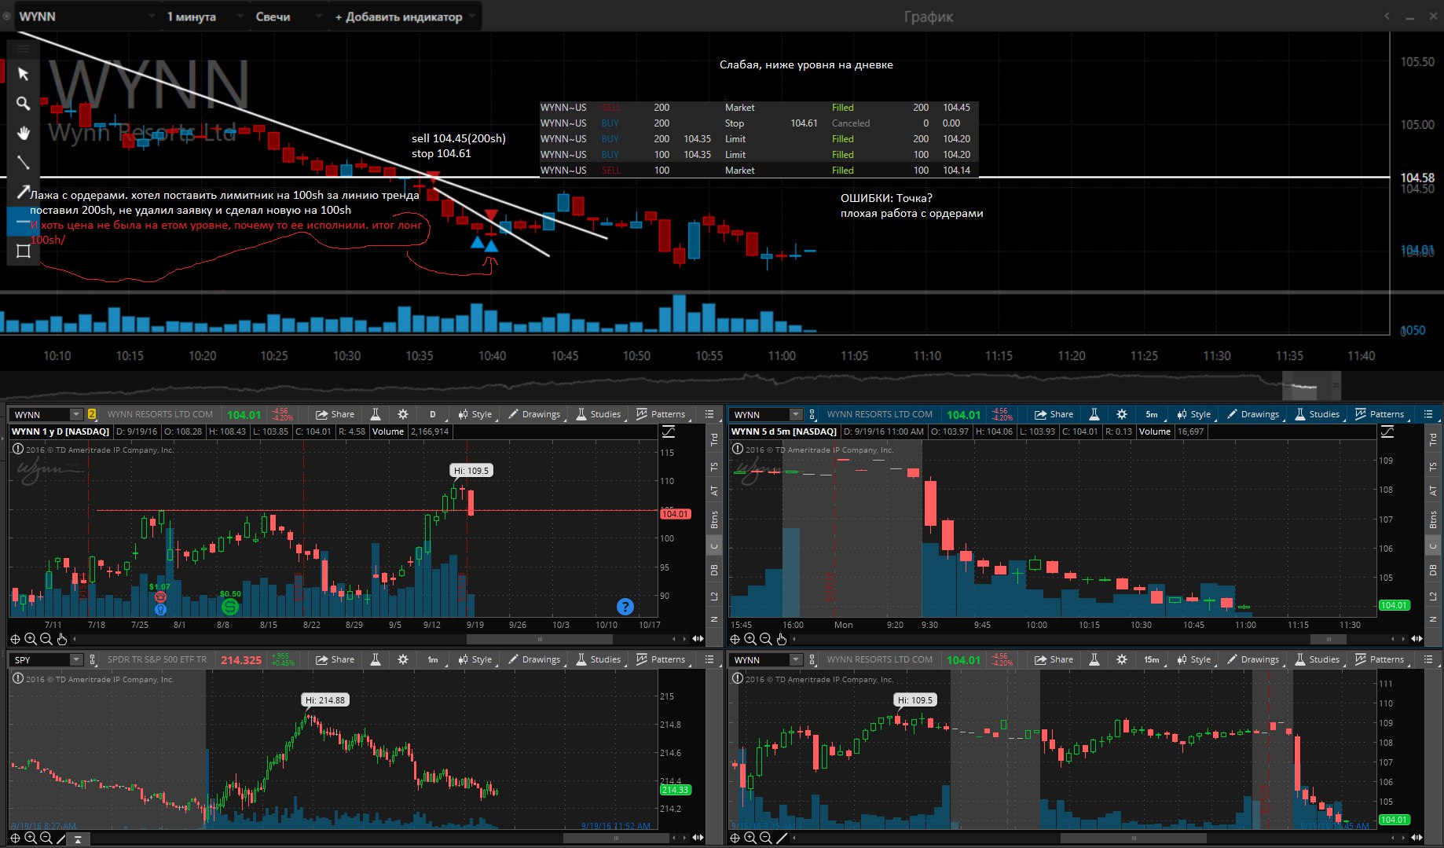1444x848 pixels.
Task: Open the gear settings in the WYNN 5m panel
Action: click(x=1122, y=414)
